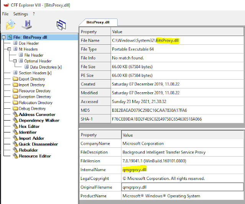This screenshot has height=204, width=245.
Task: Click the Resource Directory folder icon
Action: click(15, 90)
